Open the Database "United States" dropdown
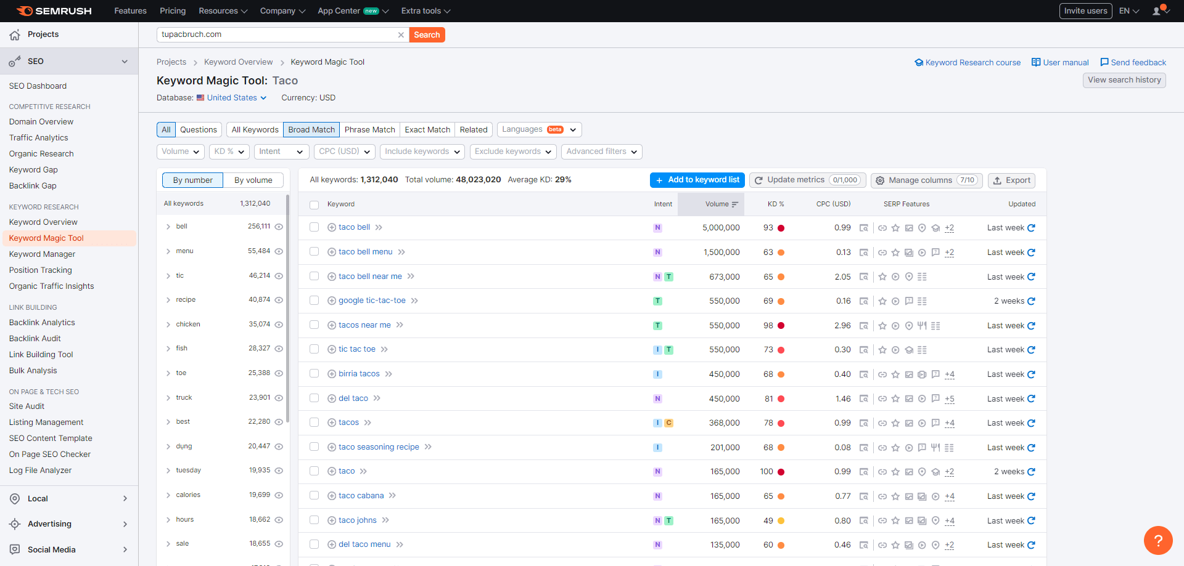 (x=232, y=97)
